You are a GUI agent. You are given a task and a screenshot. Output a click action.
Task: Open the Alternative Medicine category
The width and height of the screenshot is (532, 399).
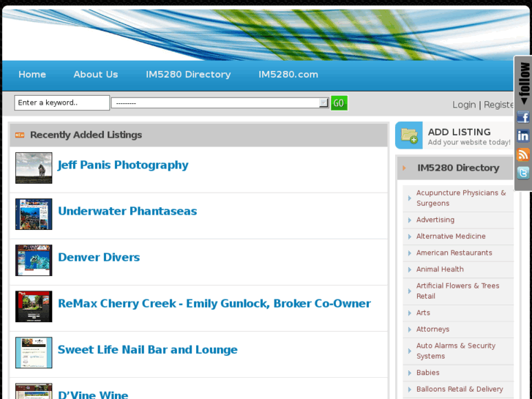pyautogui.click(x=451, y=236)
